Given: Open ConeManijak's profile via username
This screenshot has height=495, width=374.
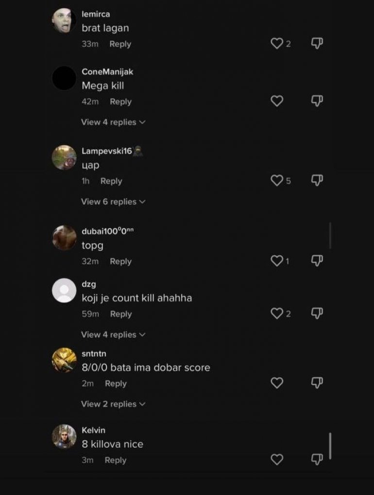Looking at the screenshot, I should coord(107,71).
